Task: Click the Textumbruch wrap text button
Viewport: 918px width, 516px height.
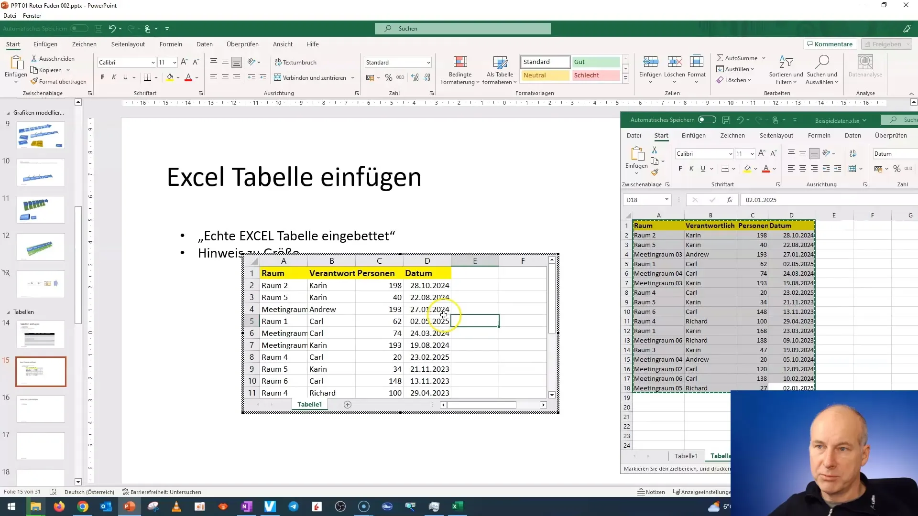Action: coord(295,62)
